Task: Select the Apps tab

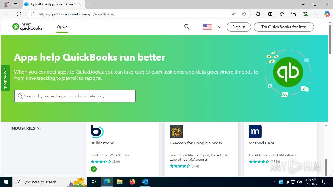Action: coord(62,26)
